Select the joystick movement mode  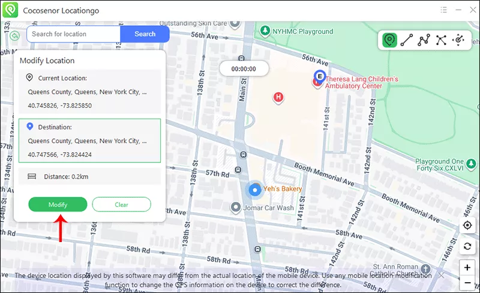click(x=459, y=40)
